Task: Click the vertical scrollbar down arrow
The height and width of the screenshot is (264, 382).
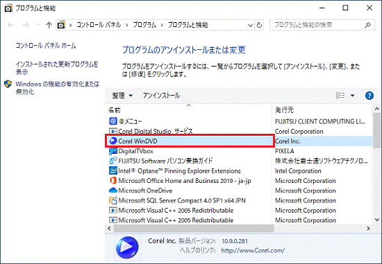Action: click(376, 220)
